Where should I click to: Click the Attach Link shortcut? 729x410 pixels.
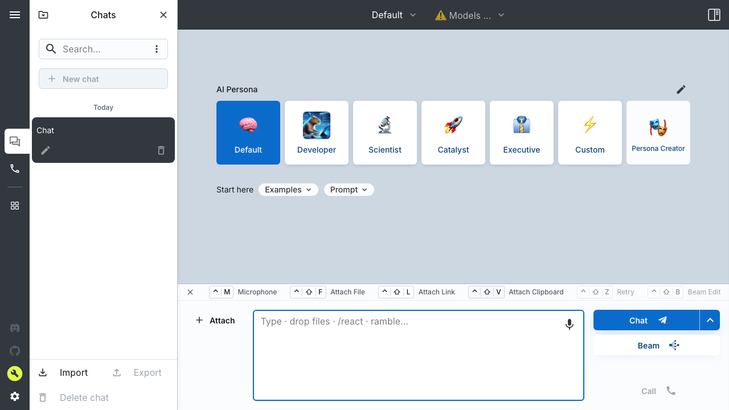416,292
